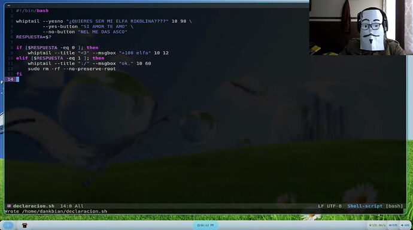Click the "NEL ME DAS ASCO" string
The height and width of the screenshot is (230, 413).
[x=102, y=32]
